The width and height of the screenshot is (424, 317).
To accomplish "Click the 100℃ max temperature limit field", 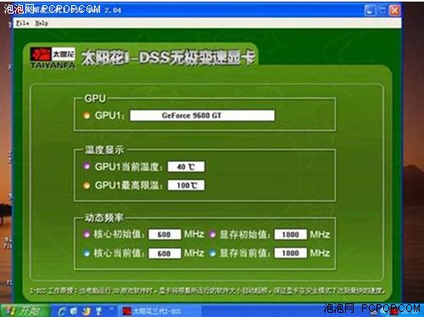I will coord(186,186).
